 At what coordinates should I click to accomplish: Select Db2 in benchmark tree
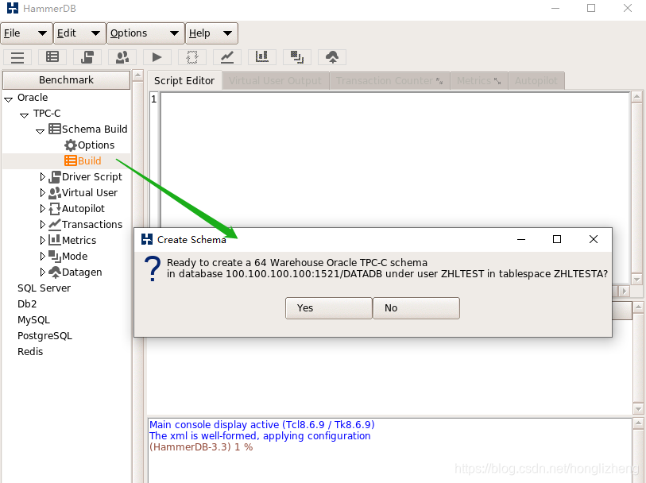(27, 304)
